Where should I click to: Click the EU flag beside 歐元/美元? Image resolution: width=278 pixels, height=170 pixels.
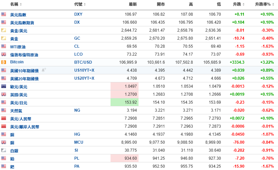4,86
